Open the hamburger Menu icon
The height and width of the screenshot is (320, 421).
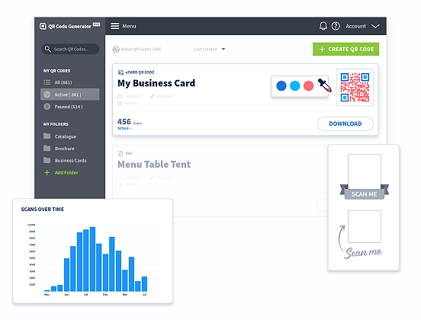click(115, 26)
